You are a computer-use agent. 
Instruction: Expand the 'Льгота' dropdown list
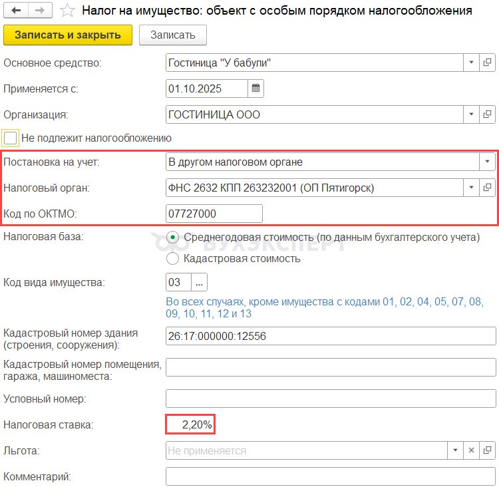455,450
